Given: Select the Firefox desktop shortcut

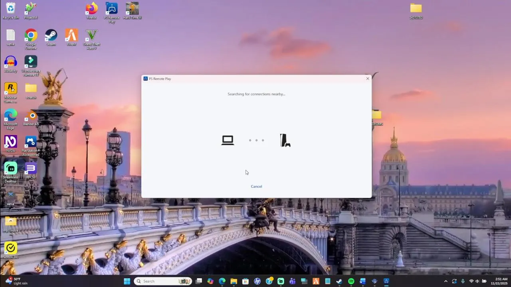Looking at the screenshot, I should point(91,11).
